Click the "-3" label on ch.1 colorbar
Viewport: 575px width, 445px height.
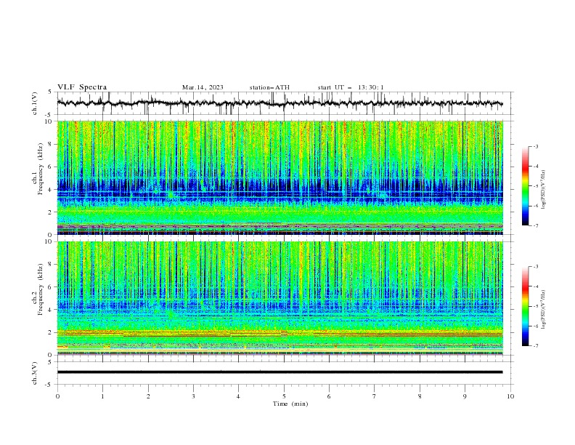pyautogui.click(x=535, y=146)
